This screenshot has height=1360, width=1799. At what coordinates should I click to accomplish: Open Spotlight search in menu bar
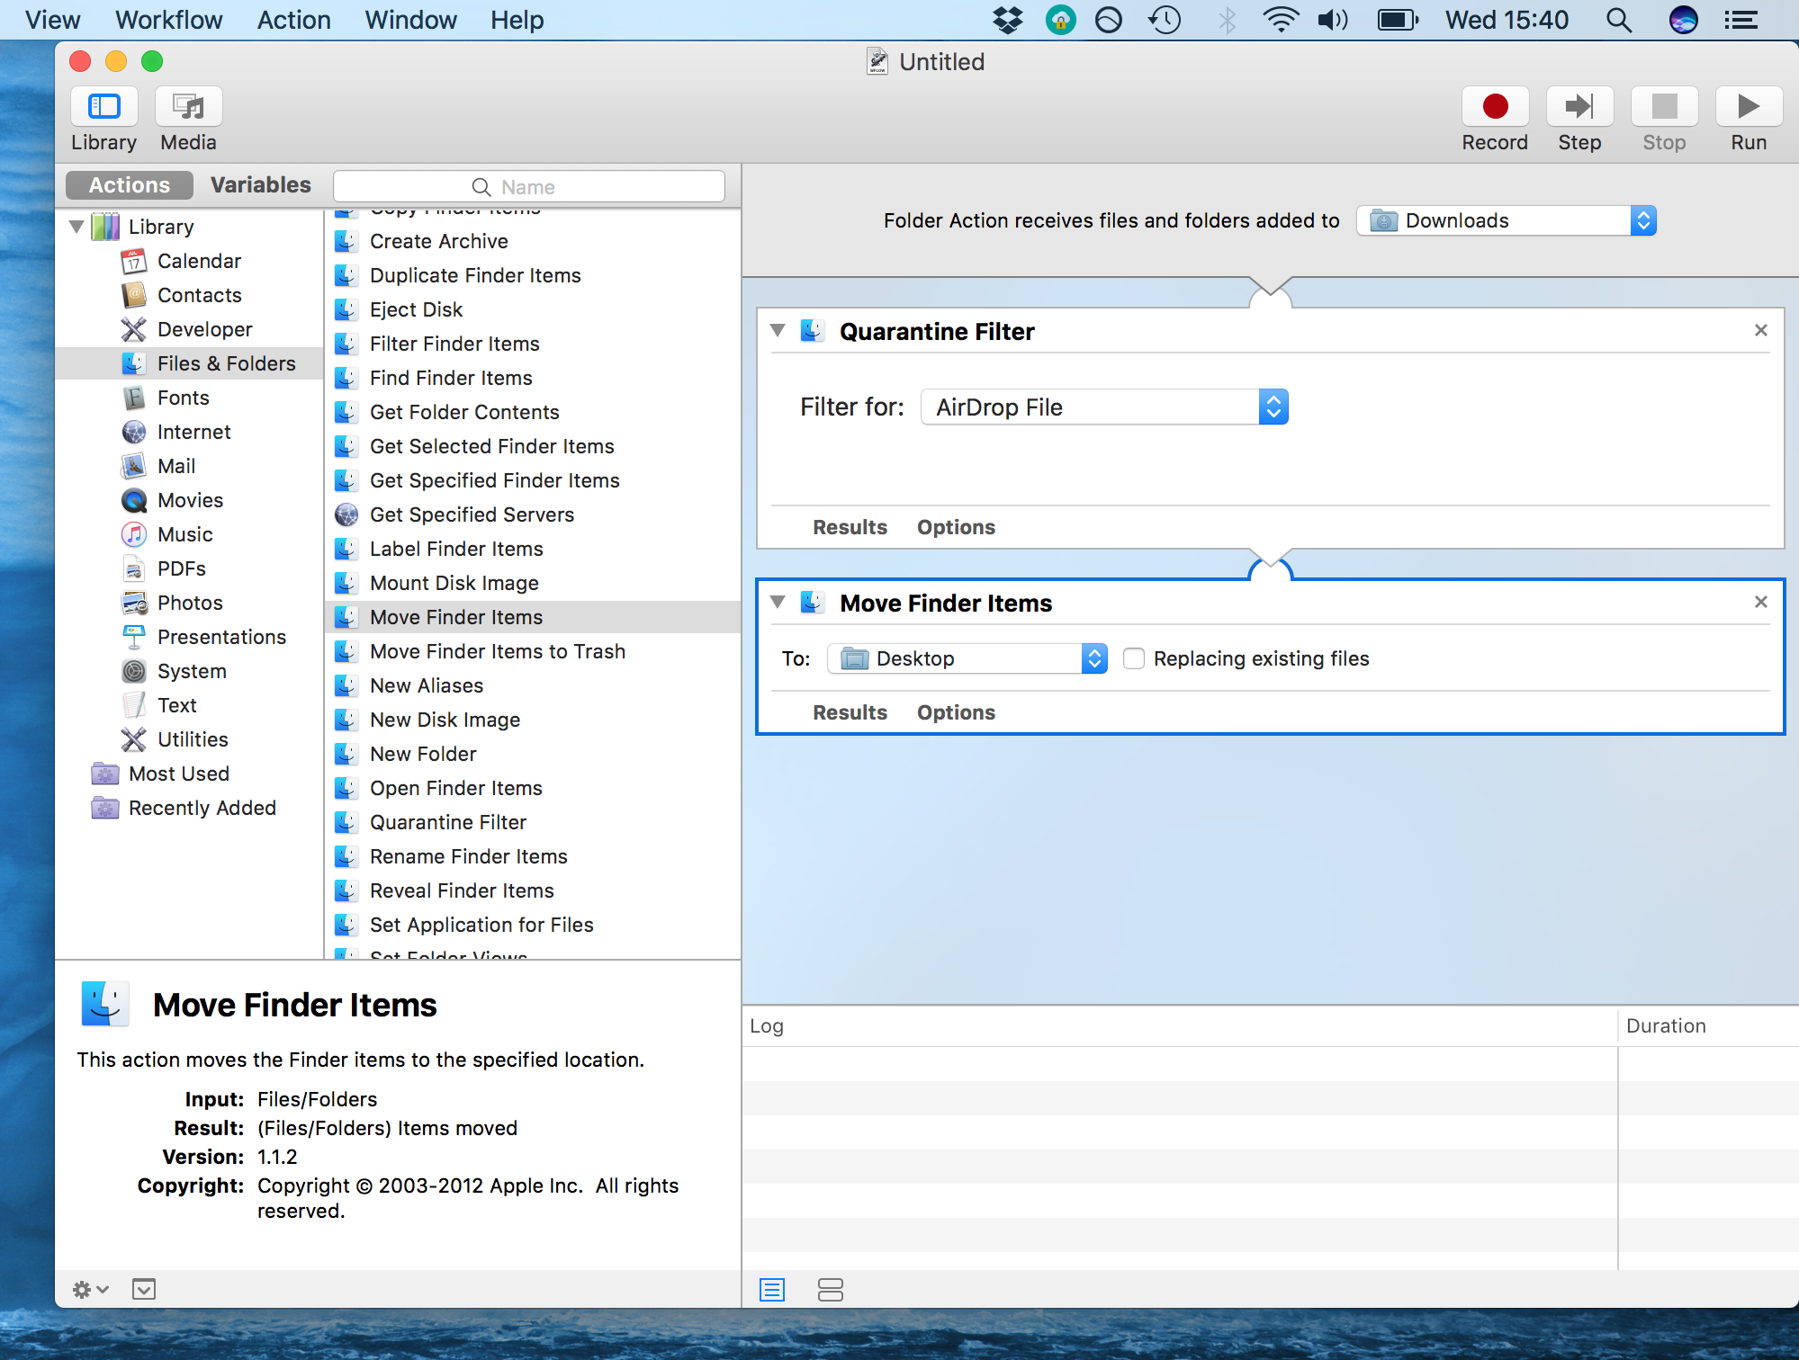(1619, 20)
